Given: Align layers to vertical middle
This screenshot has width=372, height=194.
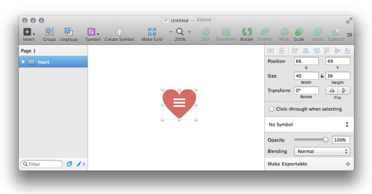Looking at the screenshot, I should (x=337, y=50).
